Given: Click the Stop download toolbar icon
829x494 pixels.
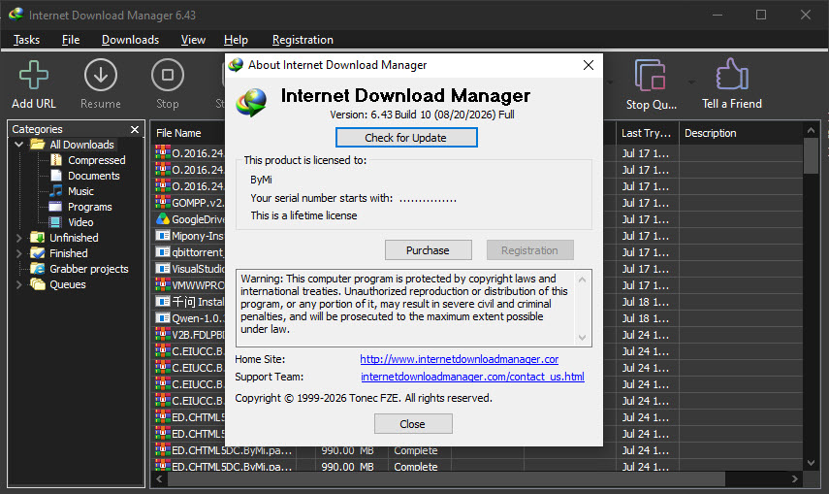Looking at the screenshot, I should (168, 75).
